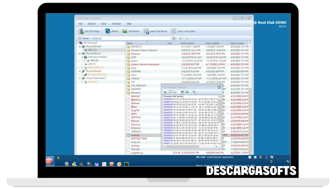Expand the SSD (C:) tree node
This screenshot has height=189, width=336.
[82, 50]
